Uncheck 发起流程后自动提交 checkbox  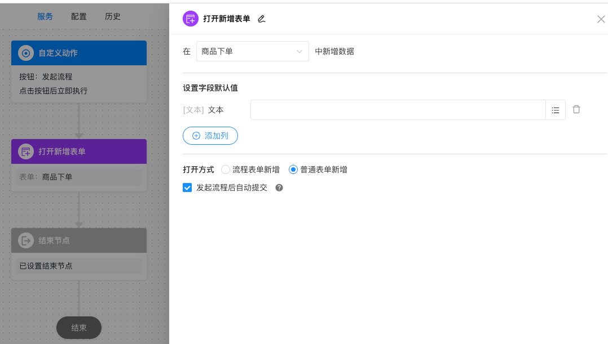point(188,188)
